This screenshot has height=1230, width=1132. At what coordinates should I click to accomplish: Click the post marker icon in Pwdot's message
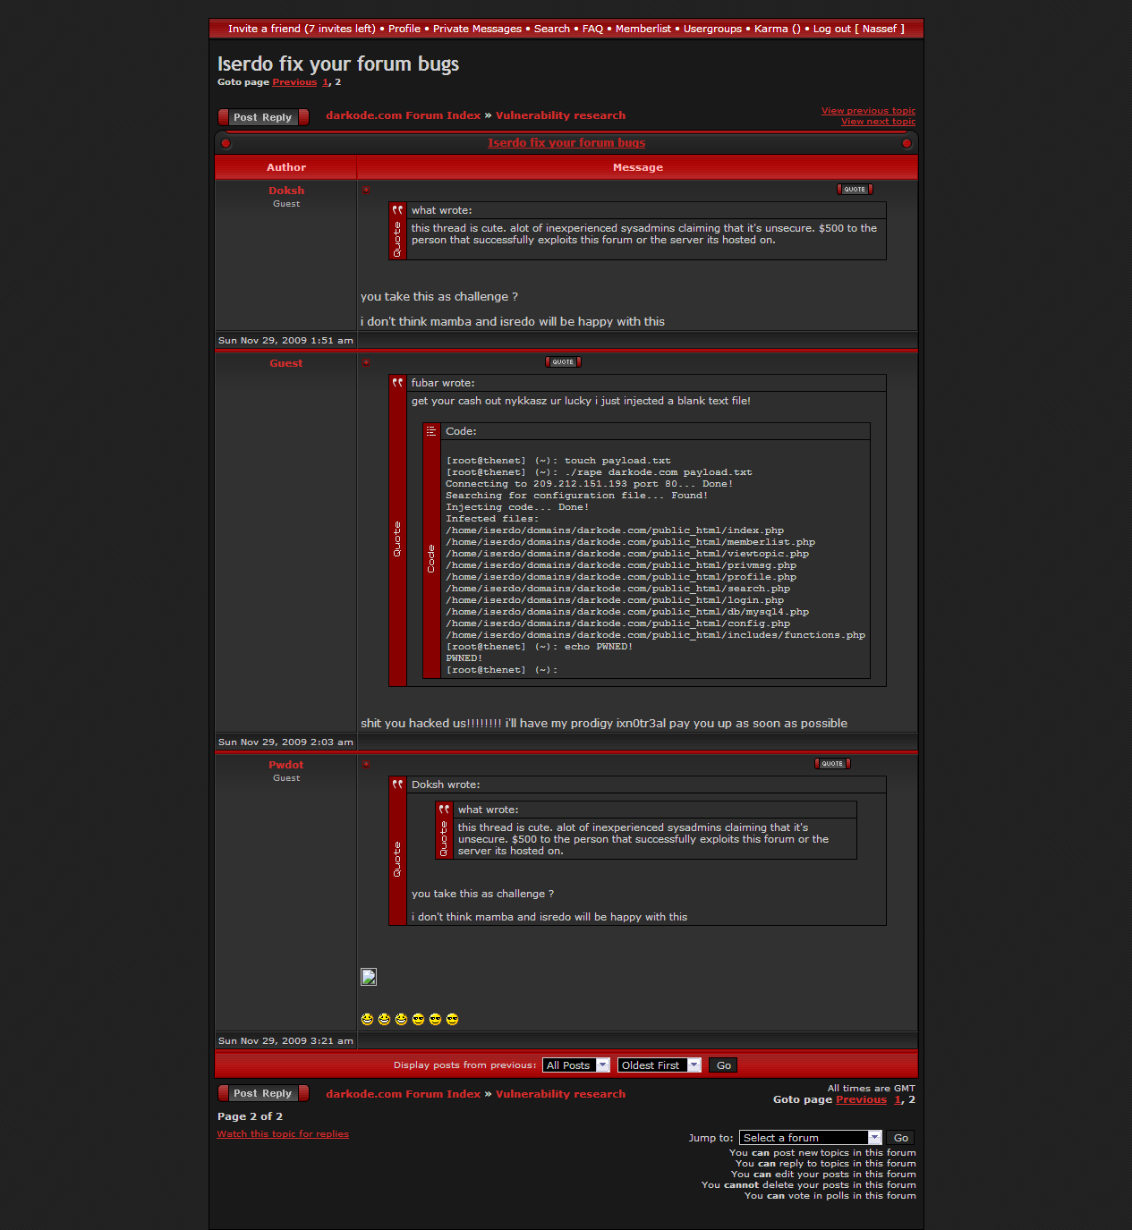point(366,764)
